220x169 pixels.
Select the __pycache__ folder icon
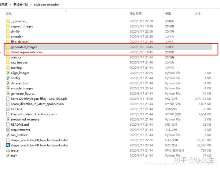tap(8, 21)
